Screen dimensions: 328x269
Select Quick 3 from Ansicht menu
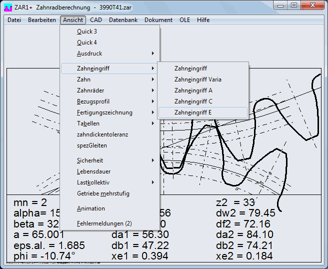pyautogui.click(x=87, y=31)
